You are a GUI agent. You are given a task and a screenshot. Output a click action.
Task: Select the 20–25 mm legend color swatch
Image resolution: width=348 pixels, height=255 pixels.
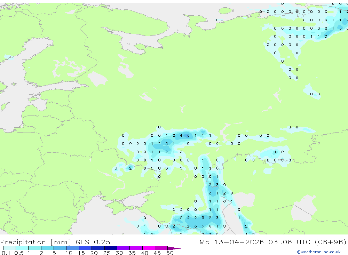point(98,248)
